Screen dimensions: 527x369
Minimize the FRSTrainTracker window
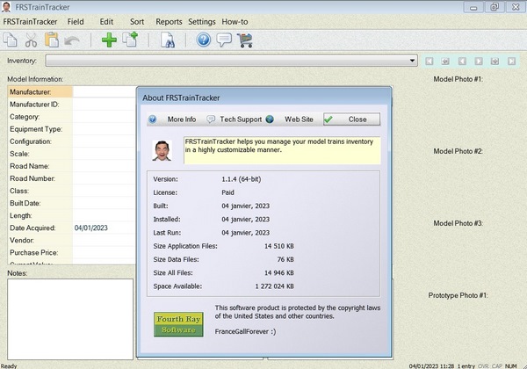(x=474, y=7)
